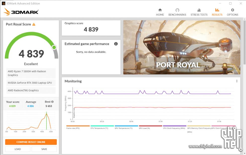Open the Monitoring panel three-dot menu
The width and height of the screenshot is (246, 155).
click(237, 81)
